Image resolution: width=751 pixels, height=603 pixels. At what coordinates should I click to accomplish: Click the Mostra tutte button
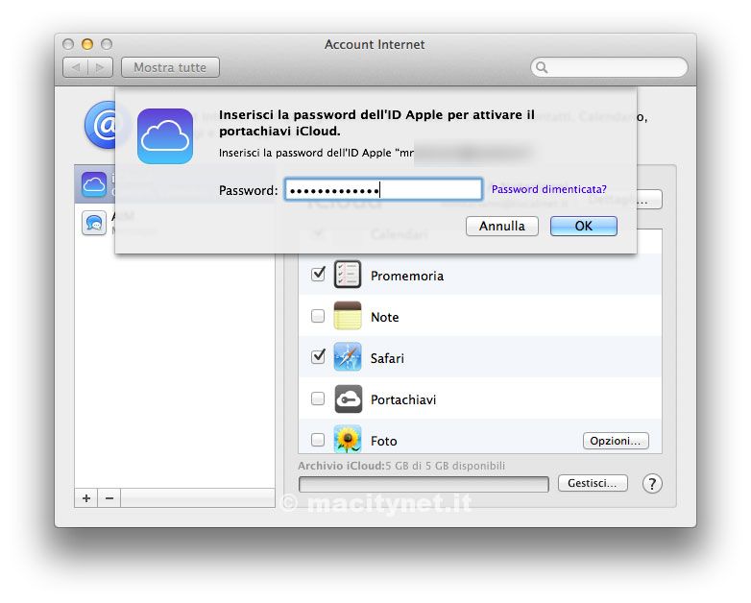[x=170, y=67]
